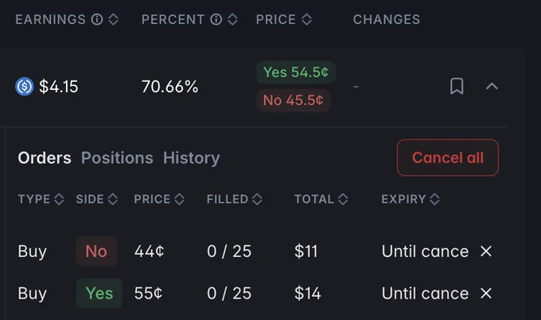This screenshot has width=541, height=320.
Task: Collapse the market row with the chevron
Action: (492, 86)
